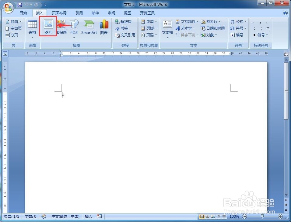Select the Insert (插入) tab
This screenshot has width=291, height=222.
(x=39, y=13)
